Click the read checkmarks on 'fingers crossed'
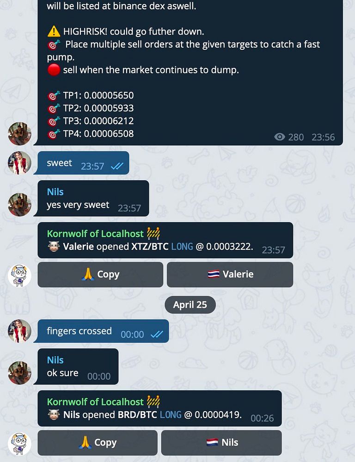The image size is (355, 462). (157, 334)
